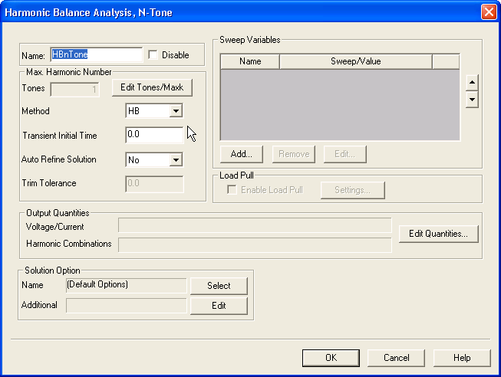Close the dialog with title bar X
Image resolution: width=501 pixels, height=377 pixels.
pos(488,12)
